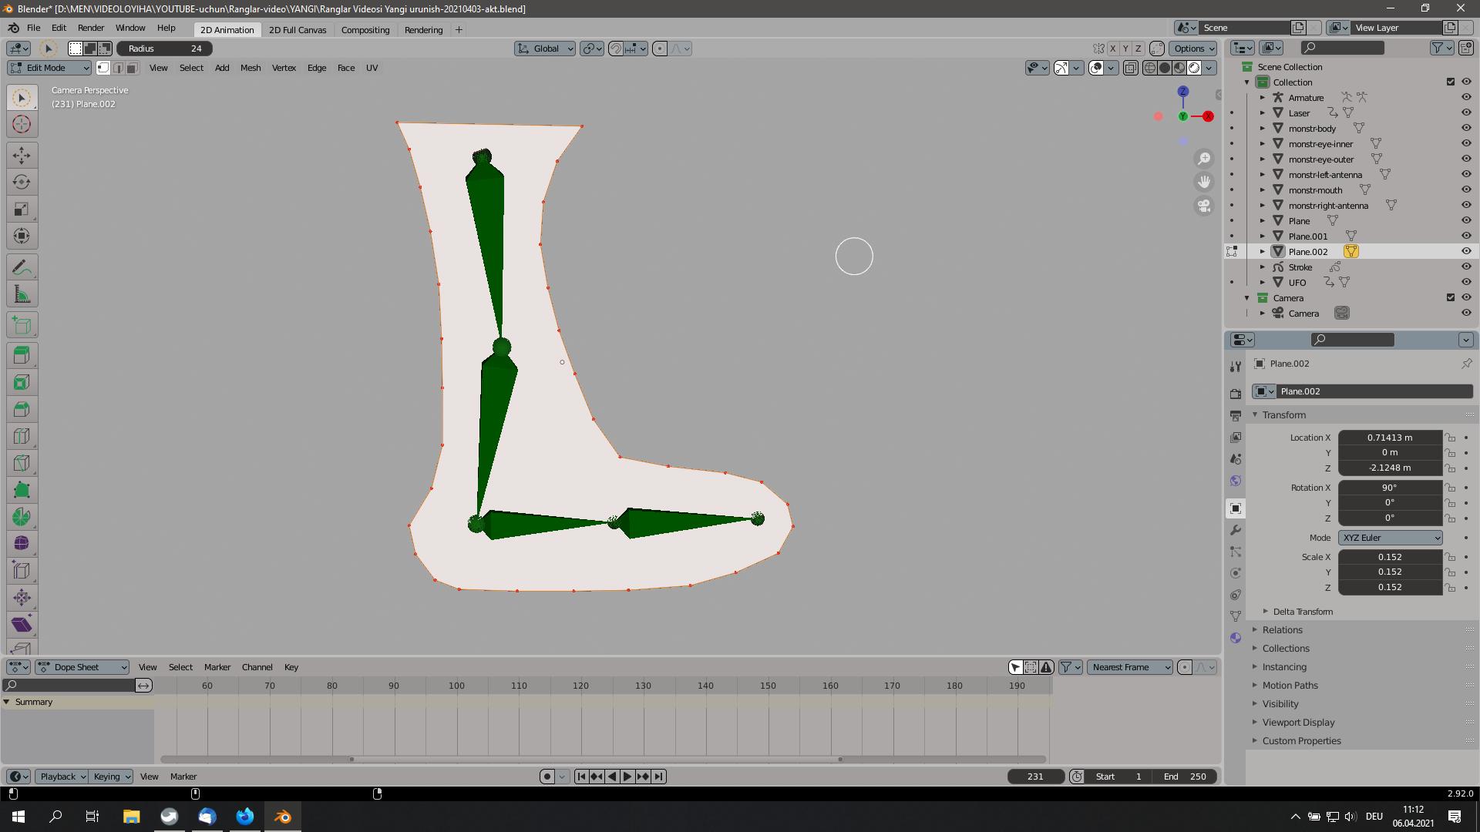
Task: Open the Edit Mode dropdown
Action: click(50, 68)
